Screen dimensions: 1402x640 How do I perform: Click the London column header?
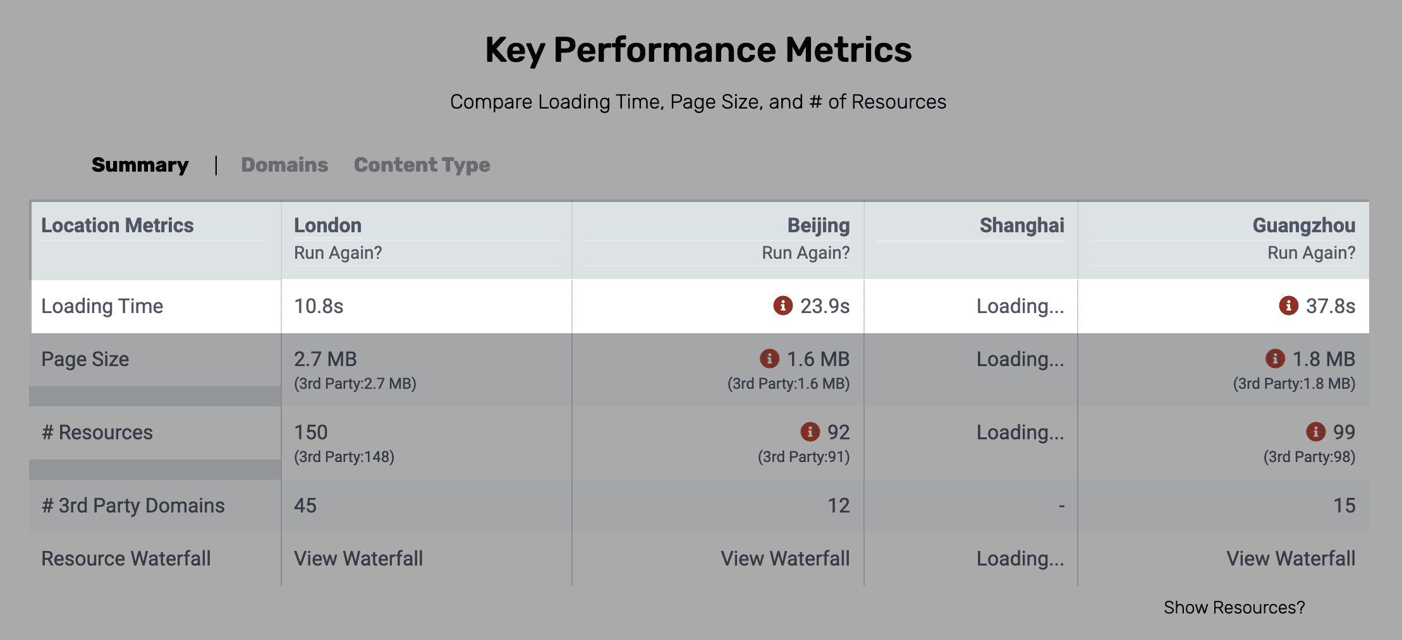[x=327, y=225]
